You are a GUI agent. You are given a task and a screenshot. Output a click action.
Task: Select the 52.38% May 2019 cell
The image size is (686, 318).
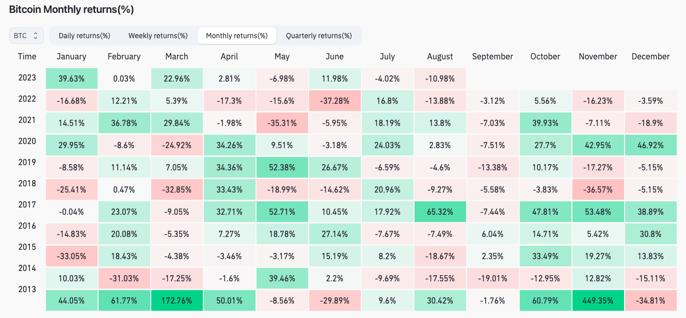click(282, 167)
